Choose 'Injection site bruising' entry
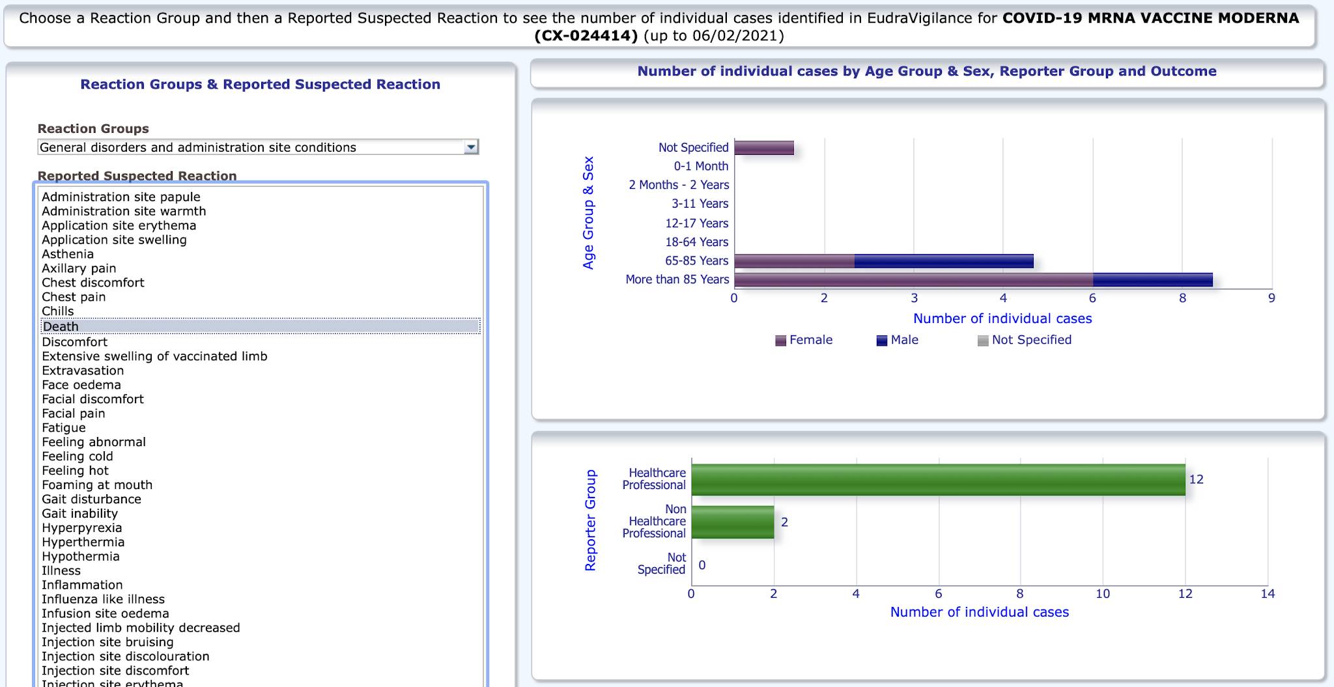The height and width of the screenshot is (687, 1334). (107, 643)
